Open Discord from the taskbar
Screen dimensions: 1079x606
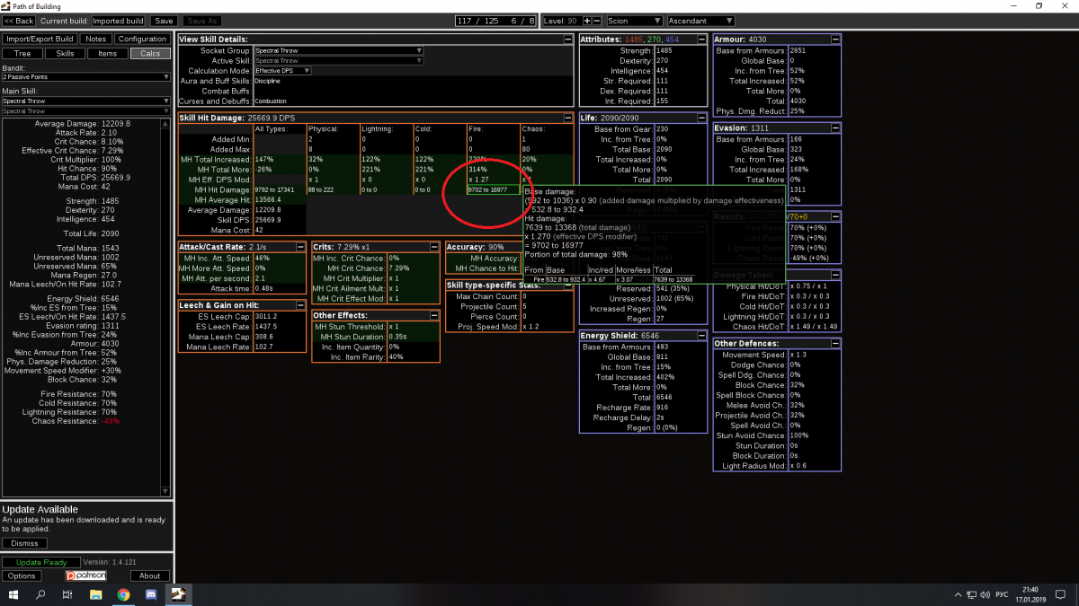coord(150,594)
